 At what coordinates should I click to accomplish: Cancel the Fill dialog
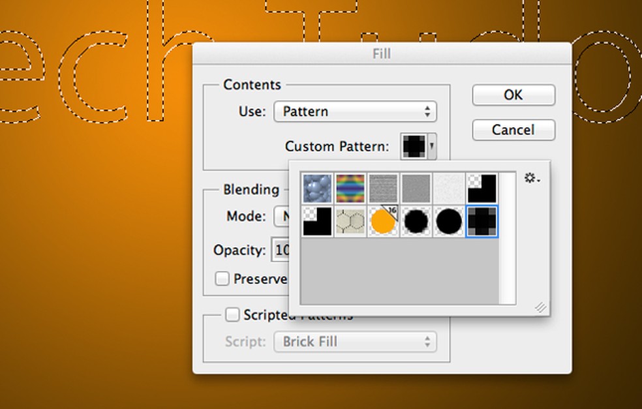tap(513, 130)
